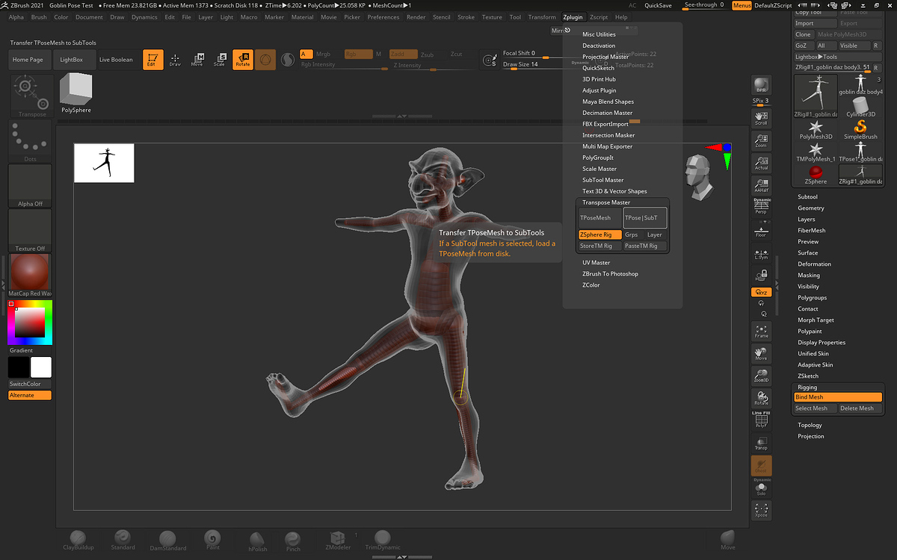Pick the SimpleBrush tool
The height and width of the screenshot is (560, 897).
pyautogui.click(x=860, y=129)
